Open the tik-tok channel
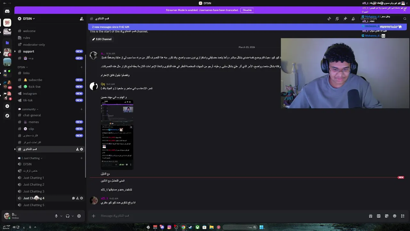This screenshot has height=231, width=410. tap(51, 100)
